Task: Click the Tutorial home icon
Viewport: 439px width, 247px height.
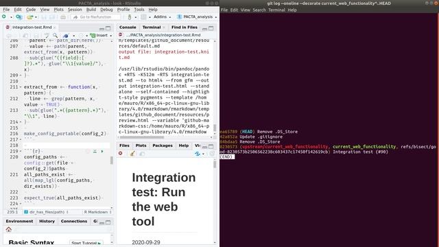Action: [9, 229]
